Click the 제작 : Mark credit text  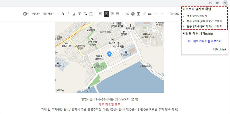[220, 49]
